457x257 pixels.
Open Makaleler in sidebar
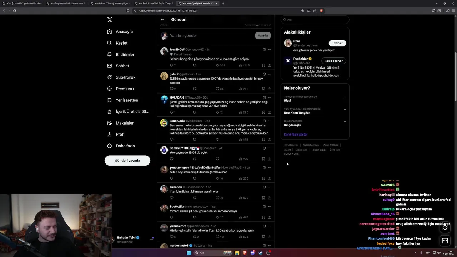(120, 123)
